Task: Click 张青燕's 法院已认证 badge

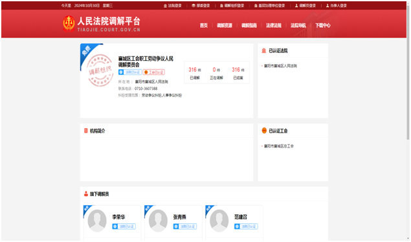Action: [x=185, y=226]
